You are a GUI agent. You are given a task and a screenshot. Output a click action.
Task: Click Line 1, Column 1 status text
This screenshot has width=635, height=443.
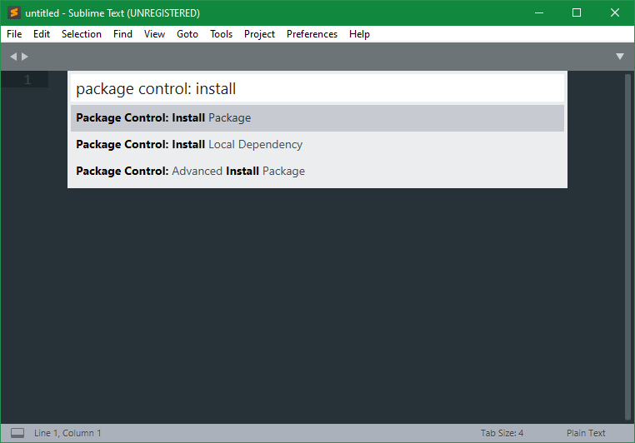67,433
